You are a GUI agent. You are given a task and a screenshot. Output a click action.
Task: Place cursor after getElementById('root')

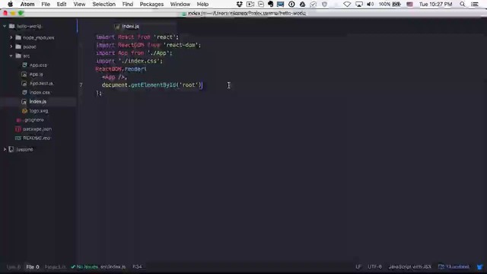click(202, 84)
